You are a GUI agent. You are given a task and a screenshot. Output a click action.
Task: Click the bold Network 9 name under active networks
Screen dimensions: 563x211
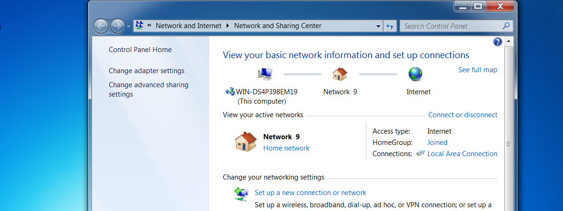pos(281,137)
